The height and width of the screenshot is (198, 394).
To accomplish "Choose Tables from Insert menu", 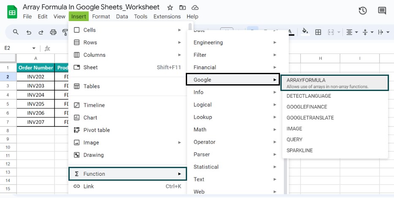I will tap(128, 86).
